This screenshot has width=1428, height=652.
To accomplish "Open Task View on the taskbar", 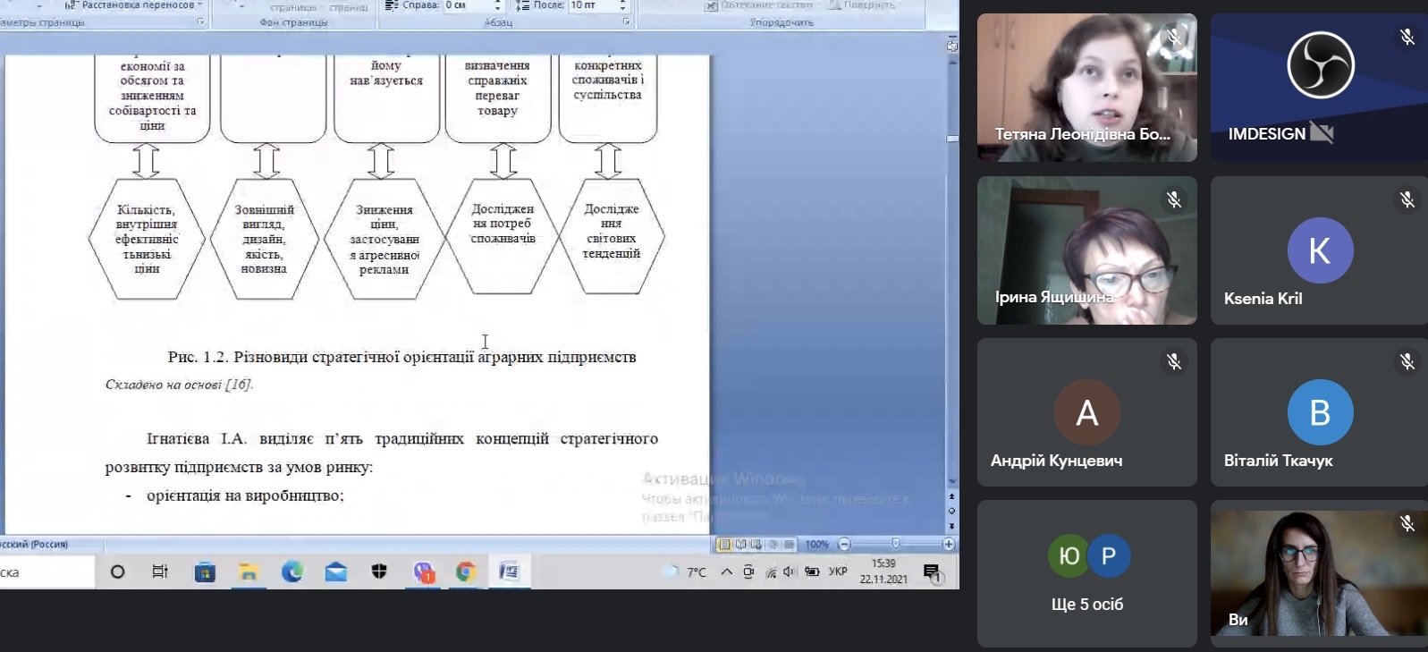I will tap(160, 572).
